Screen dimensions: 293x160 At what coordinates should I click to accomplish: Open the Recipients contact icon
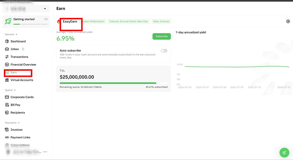tap(7, 112)
